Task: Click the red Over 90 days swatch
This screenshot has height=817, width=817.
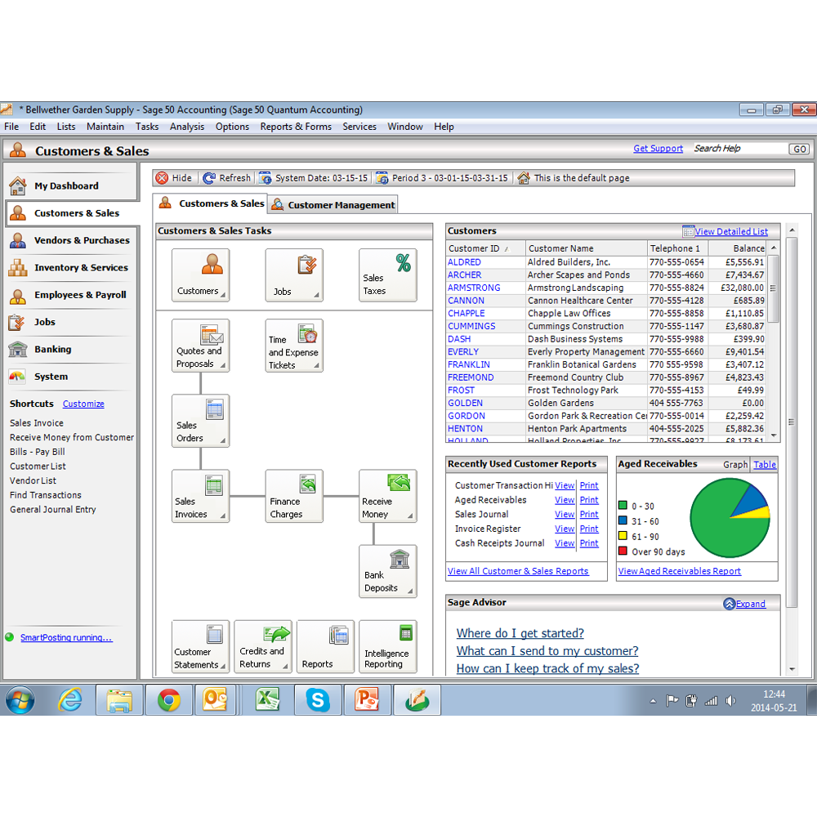Action: click(623, 550)
